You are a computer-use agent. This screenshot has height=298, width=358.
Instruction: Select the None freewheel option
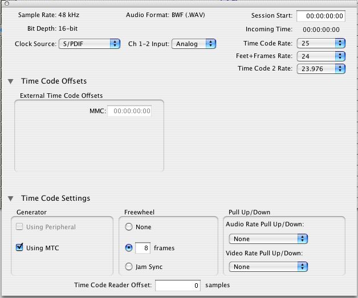click(129, 227)
